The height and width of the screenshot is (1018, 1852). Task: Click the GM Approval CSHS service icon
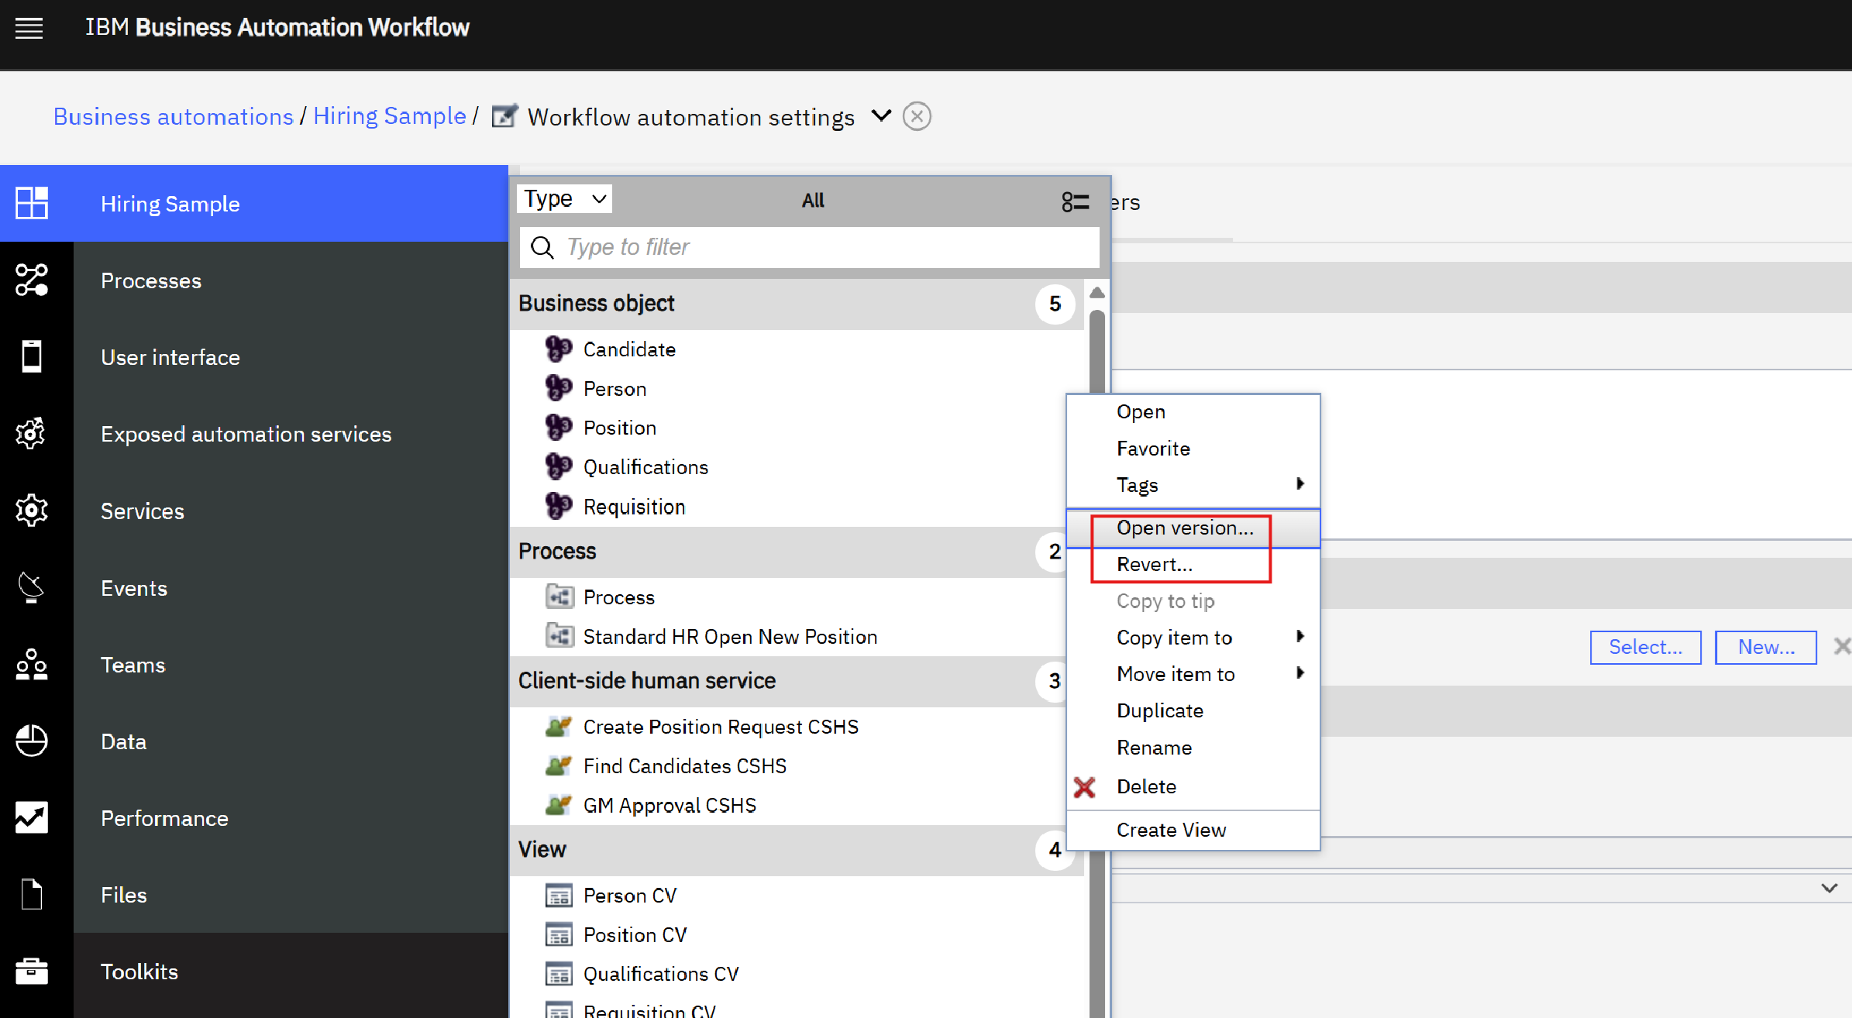(x=558, y=805)
